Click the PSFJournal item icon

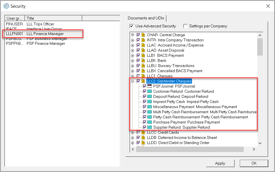pyautogui.click(x=150, y=86)
